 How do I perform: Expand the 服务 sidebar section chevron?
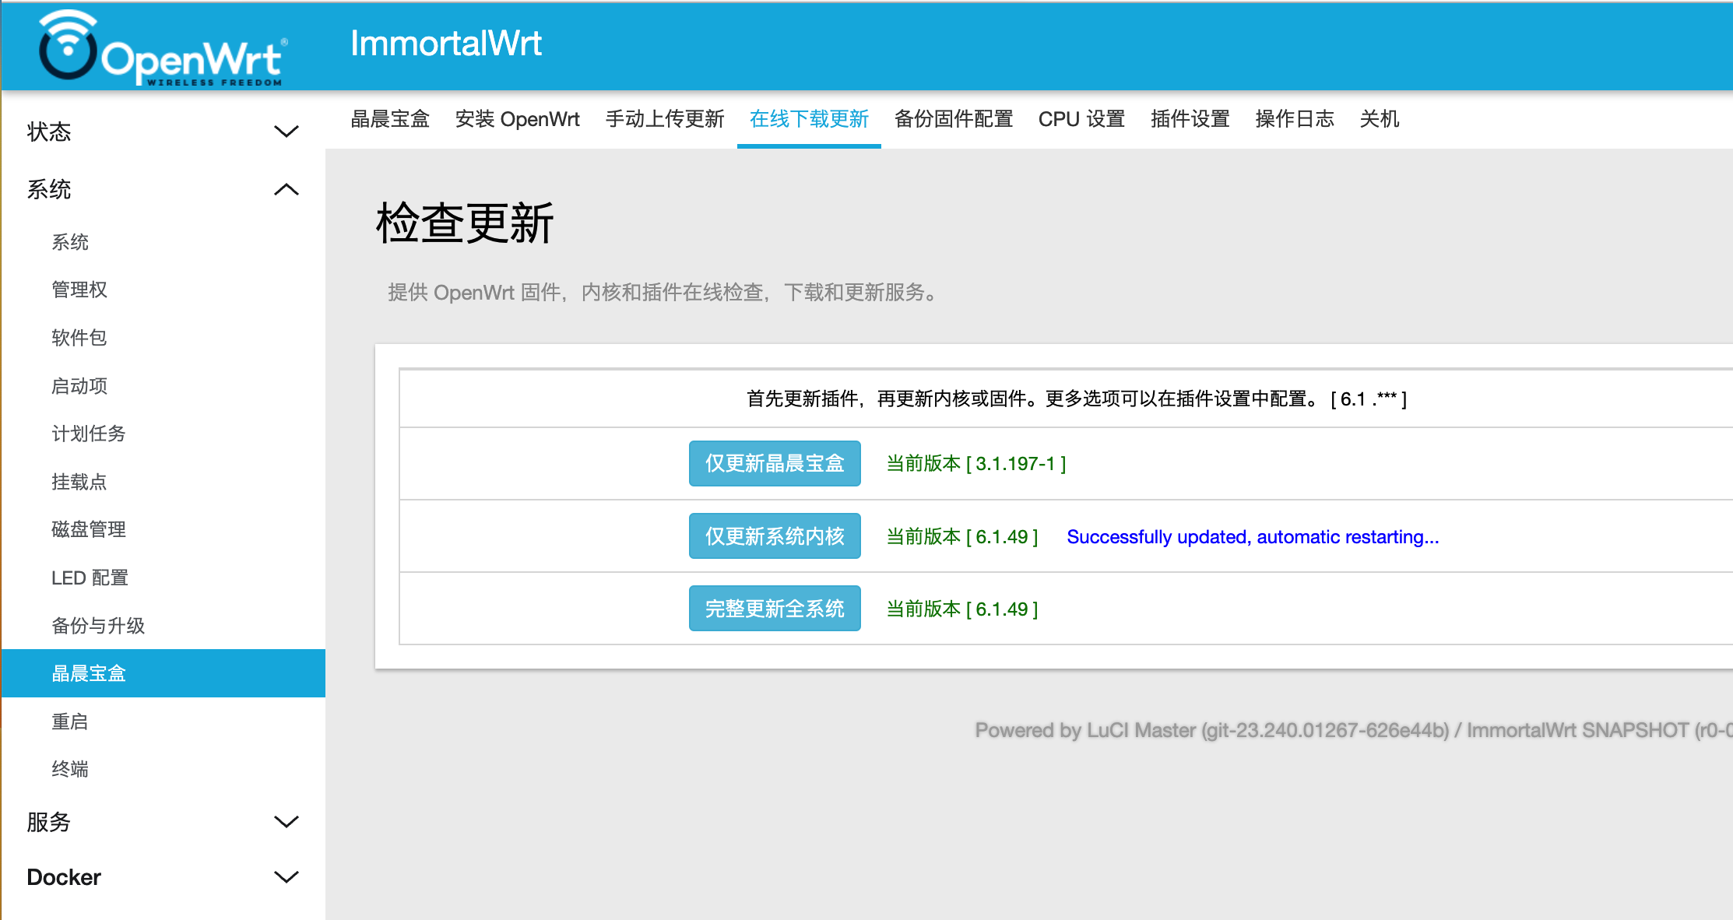pos(286,822)
